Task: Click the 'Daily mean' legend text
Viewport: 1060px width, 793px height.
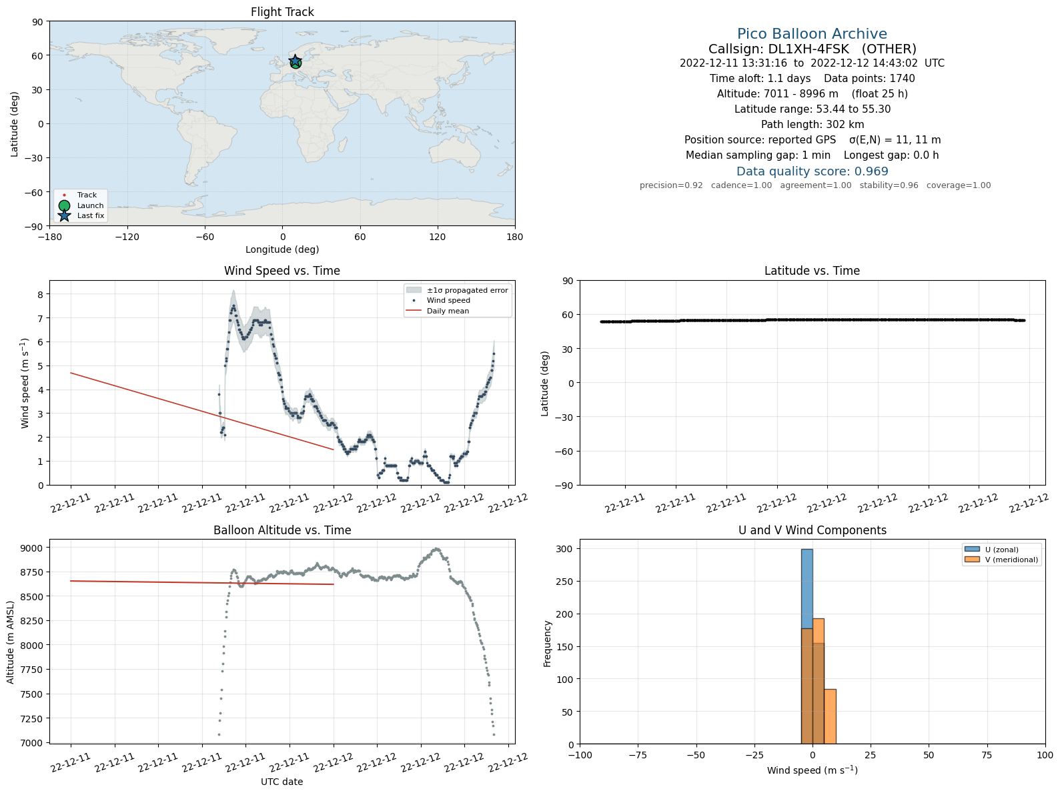Action: click(x=448, y=311)
